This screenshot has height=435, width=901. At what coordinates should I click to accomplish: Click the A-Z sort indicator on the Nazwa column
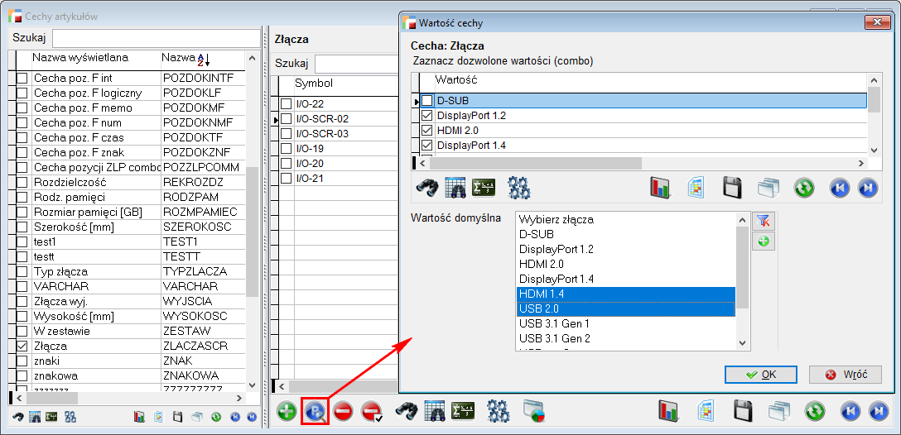(x=204, y=59)
